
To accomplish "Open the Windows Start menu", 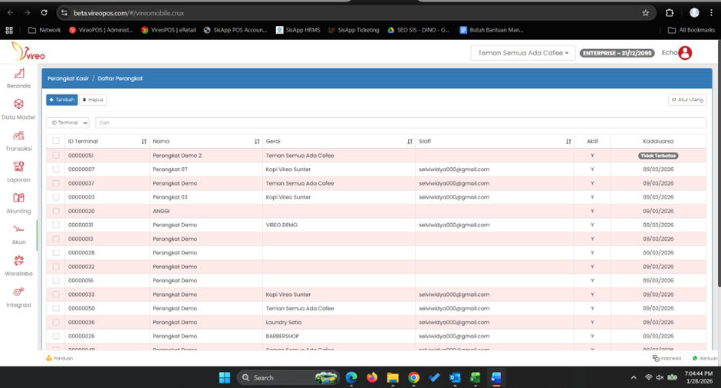I will 224,377.
